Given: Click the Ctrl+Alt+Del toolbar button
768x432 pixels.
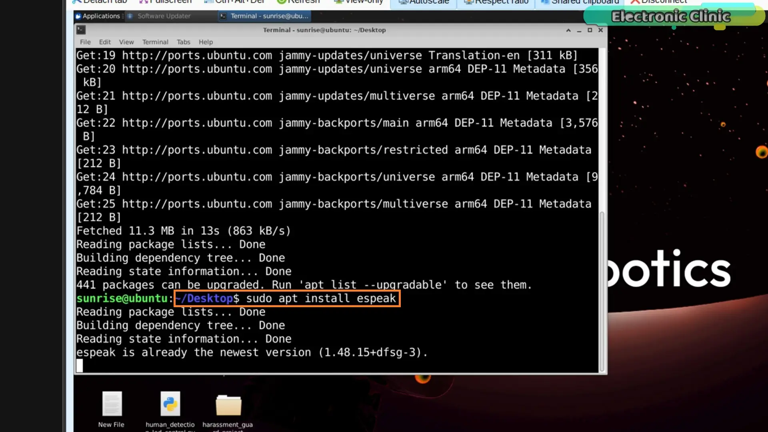Looking at the screenshot, I should [x=234, y=2].
